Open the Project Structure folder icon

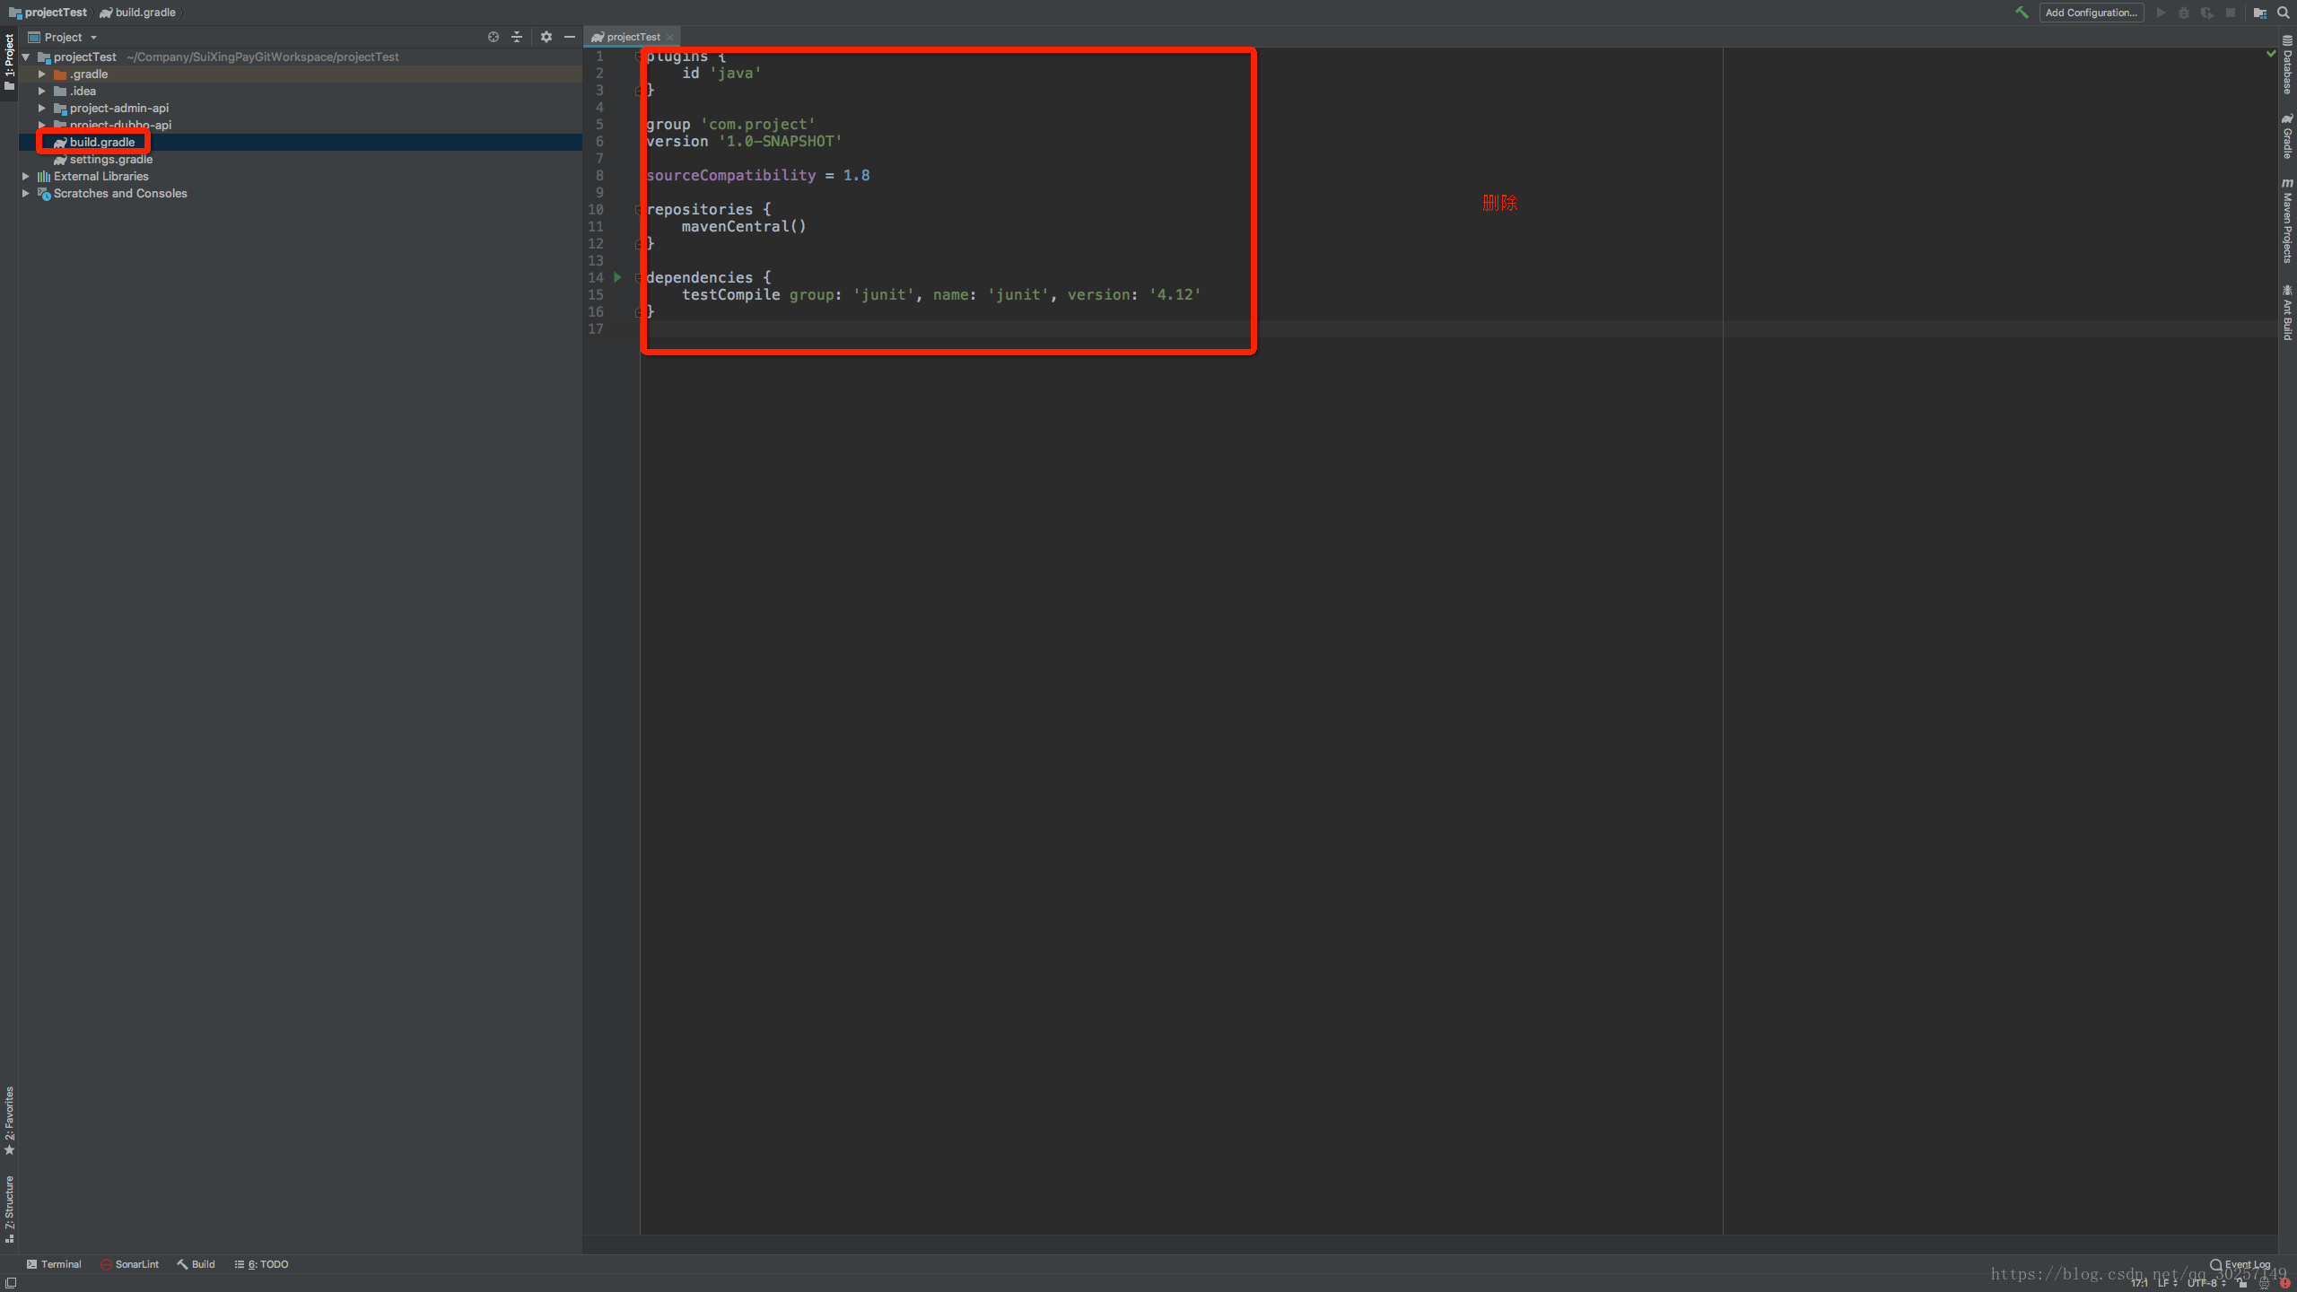click(x=2259, y=13)
